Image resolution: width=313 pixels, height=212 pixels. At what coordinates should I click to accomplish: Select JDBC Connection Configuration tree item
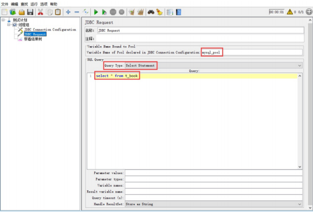click(x=50, y=30)
